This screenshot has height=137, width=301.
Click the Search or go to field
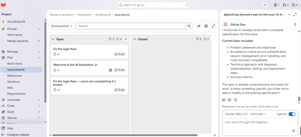(x=154, y=5)
